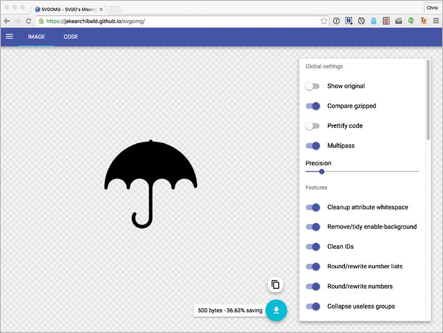Screen dimensions: 443x333
Task: Click the settings panel scrollbar
Action: tap(427, 100)
